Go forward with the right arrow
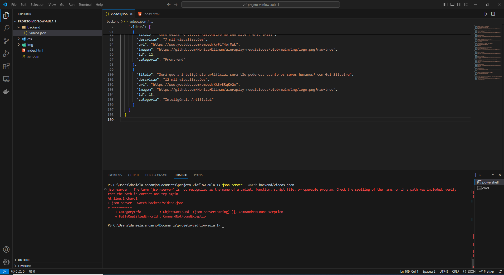The width and height of the screenshot is (504, 275). pos(176,4)
